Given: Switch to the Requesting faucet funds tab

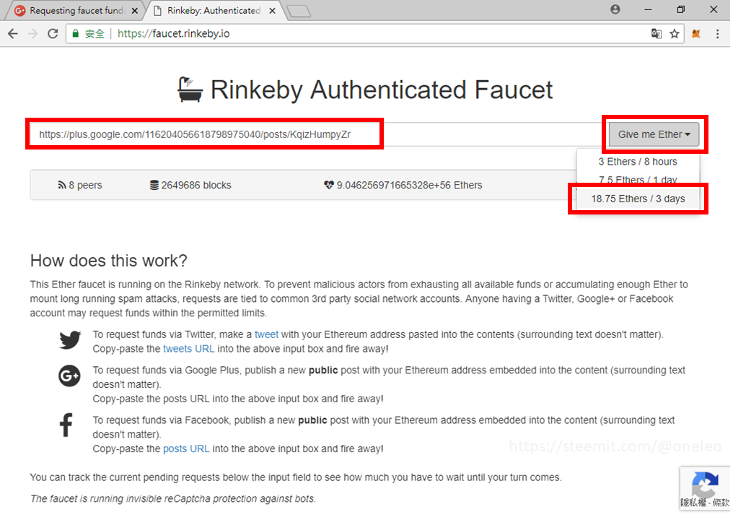Looking at the screenshot, I should coord(76,10).
